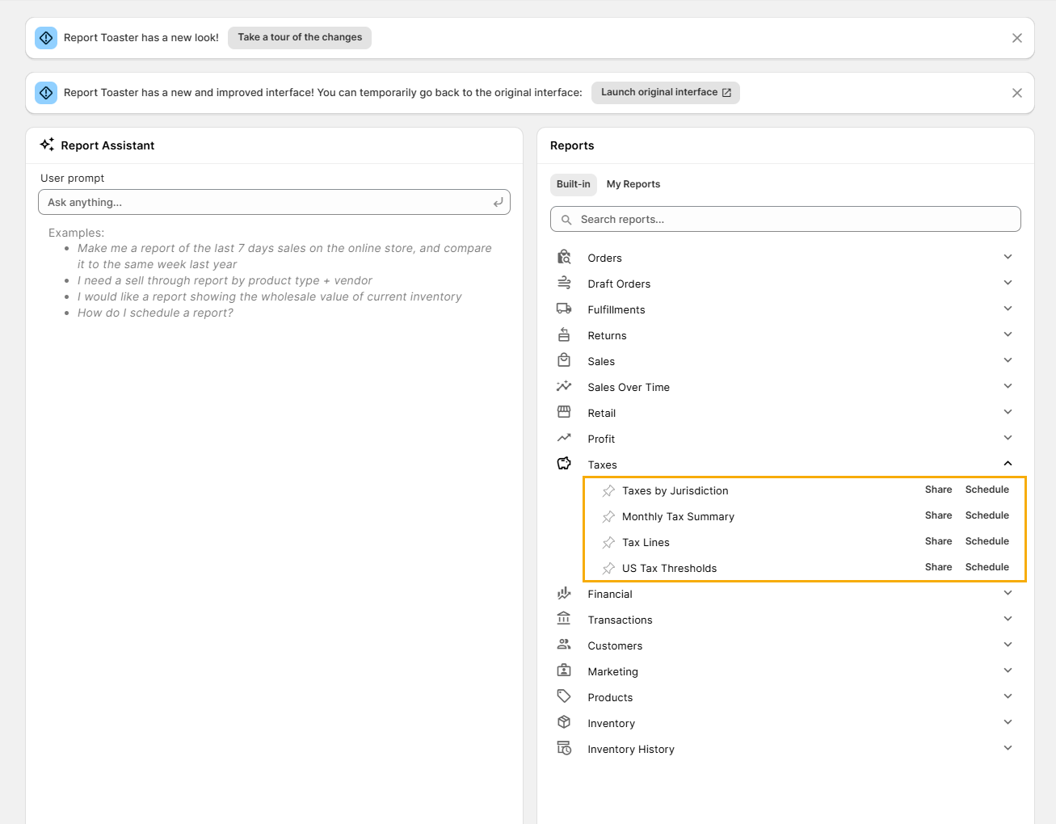The width and height of the screenshot is (1056, 824).
Task: Click the Sales Over Time chart icon
Action: pos(564,386)
